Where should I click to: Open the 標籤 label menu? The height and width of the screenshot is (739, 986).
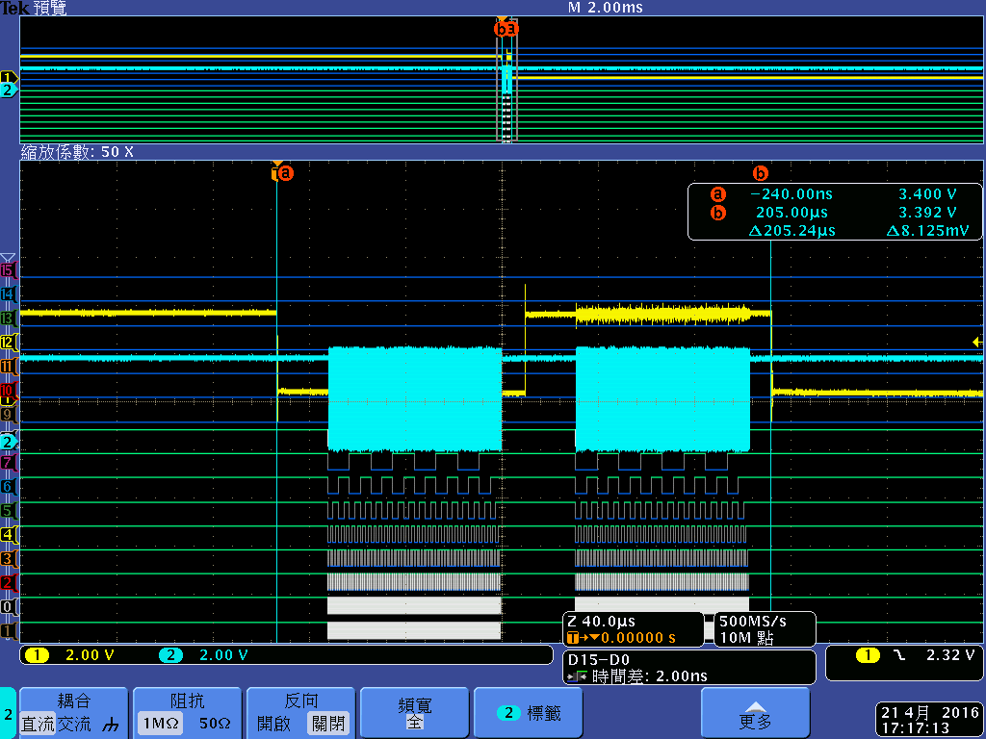[529, 713]
